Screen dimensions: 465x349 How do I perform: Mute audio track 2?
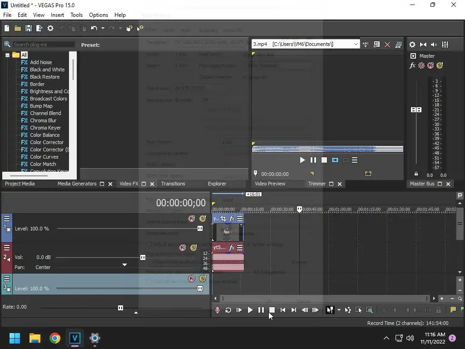click(183, 248)
